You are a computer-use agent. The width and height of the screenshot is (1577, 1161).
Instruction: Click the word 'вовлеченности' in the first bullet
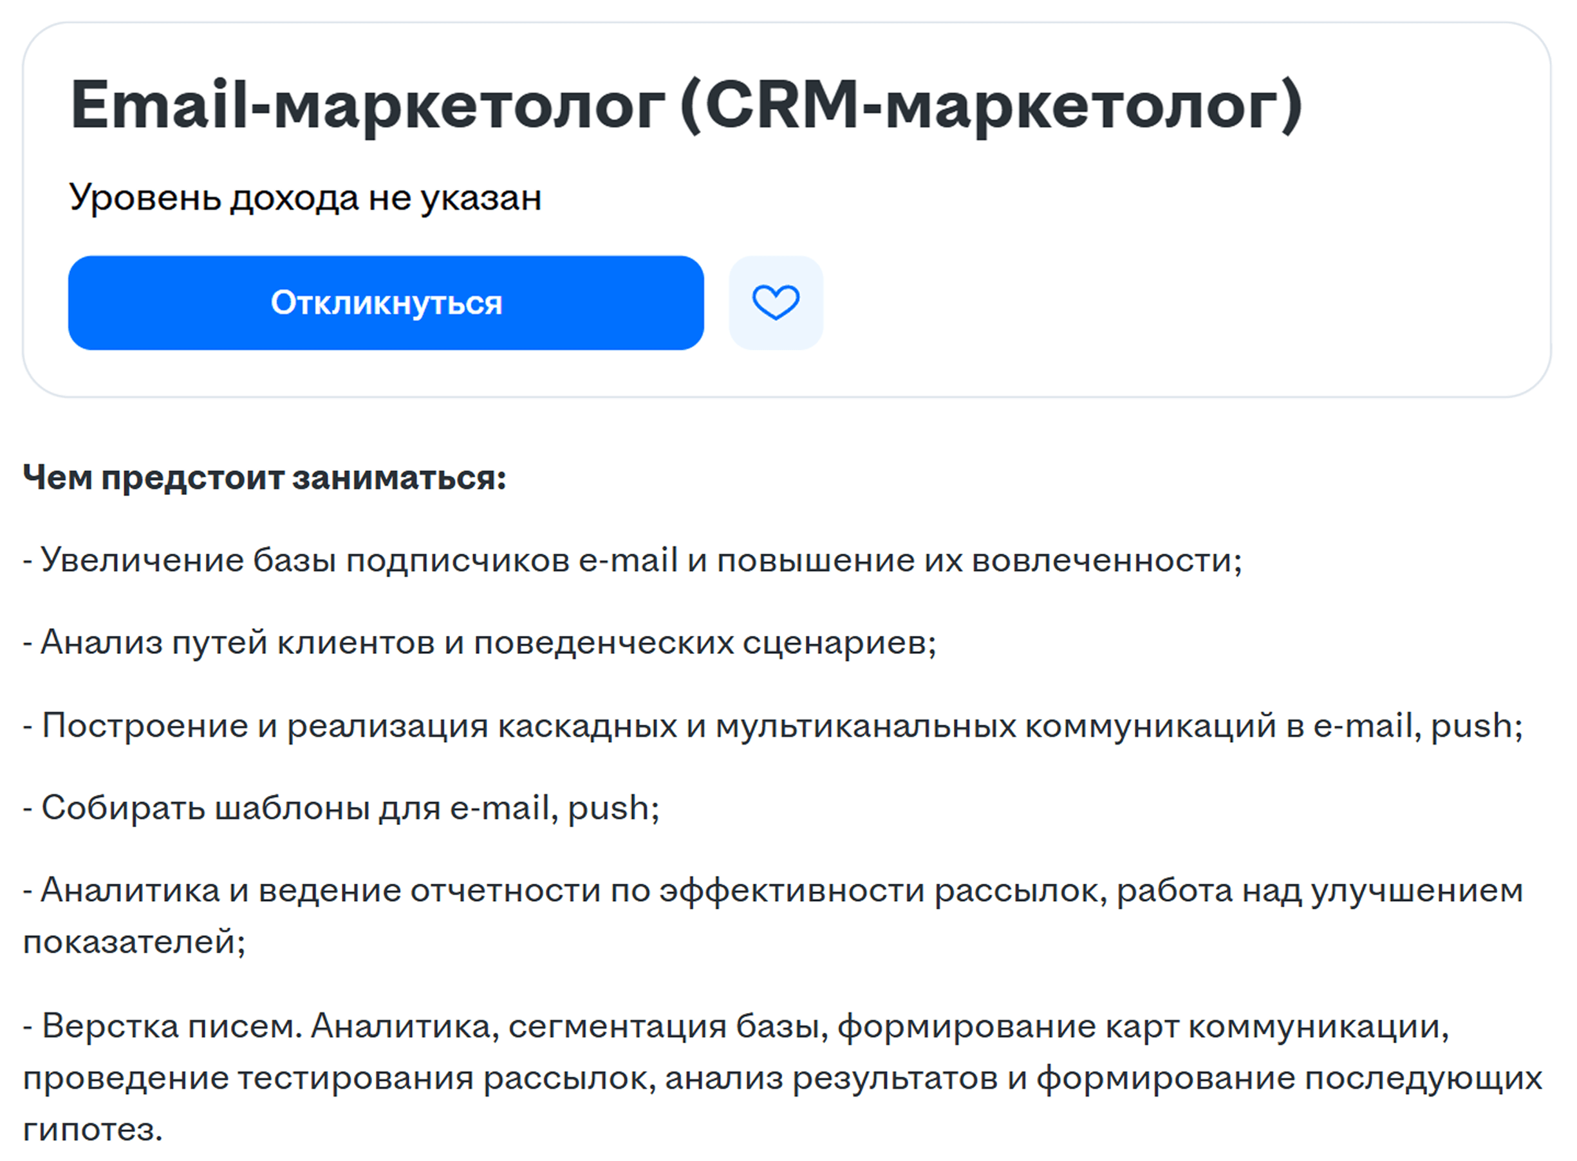(x=1102, y=560)
